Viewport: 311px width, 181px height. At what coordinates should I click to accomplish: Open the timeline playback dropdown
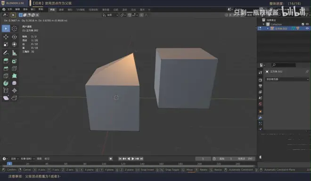[x=15, y=159]
